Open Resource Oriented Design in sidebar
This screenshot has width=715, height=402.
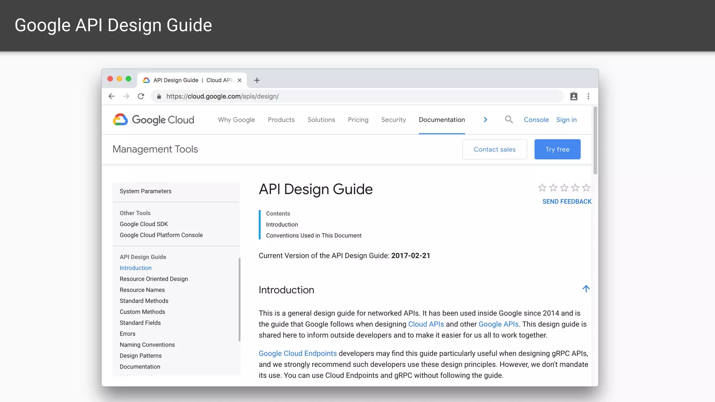tap(154, 279)
